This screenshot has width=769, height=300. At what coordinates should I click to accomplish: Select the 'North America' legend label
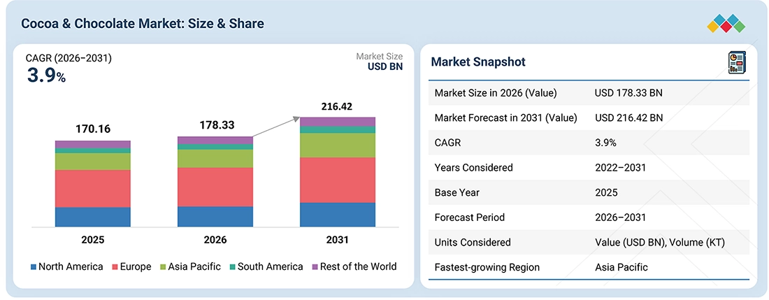pos(71,267)
